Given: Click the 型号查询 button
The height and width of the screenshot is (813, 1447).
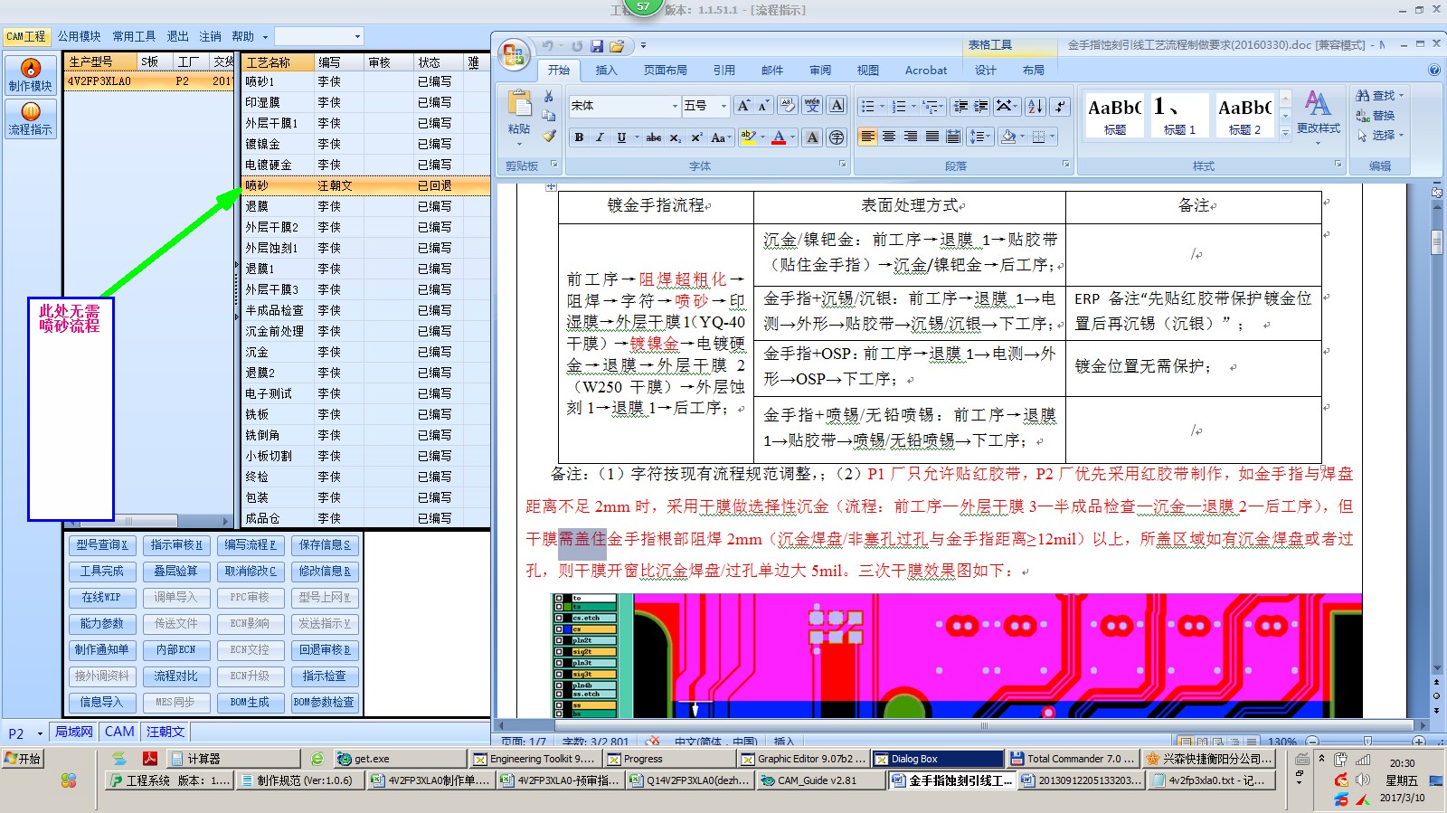Looking at the screenshot, I should pyautogui.click(x=102, y=545).
